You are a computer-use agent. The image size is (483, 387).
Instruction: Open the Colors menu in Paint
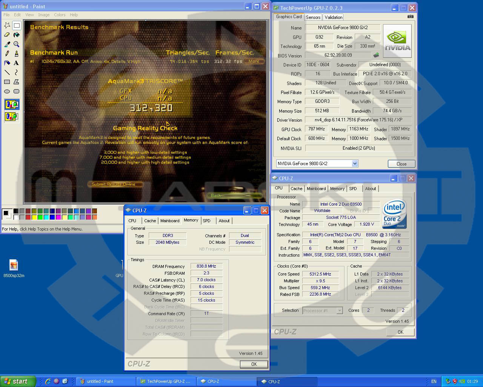[x=60, y=15]
